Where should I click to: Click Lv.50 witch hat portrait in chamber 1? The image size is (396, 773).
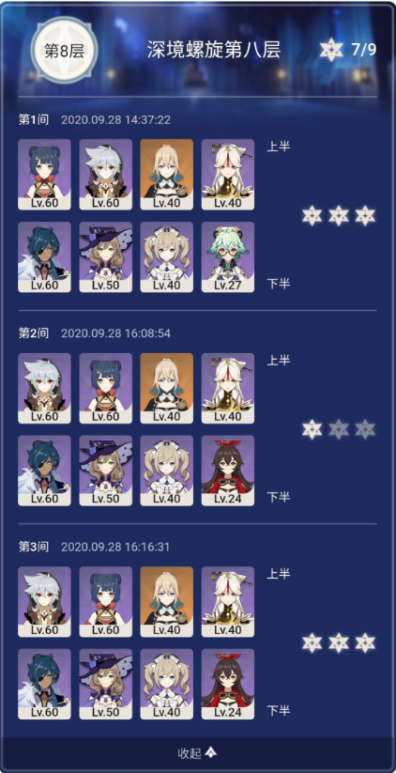point(105,256)
